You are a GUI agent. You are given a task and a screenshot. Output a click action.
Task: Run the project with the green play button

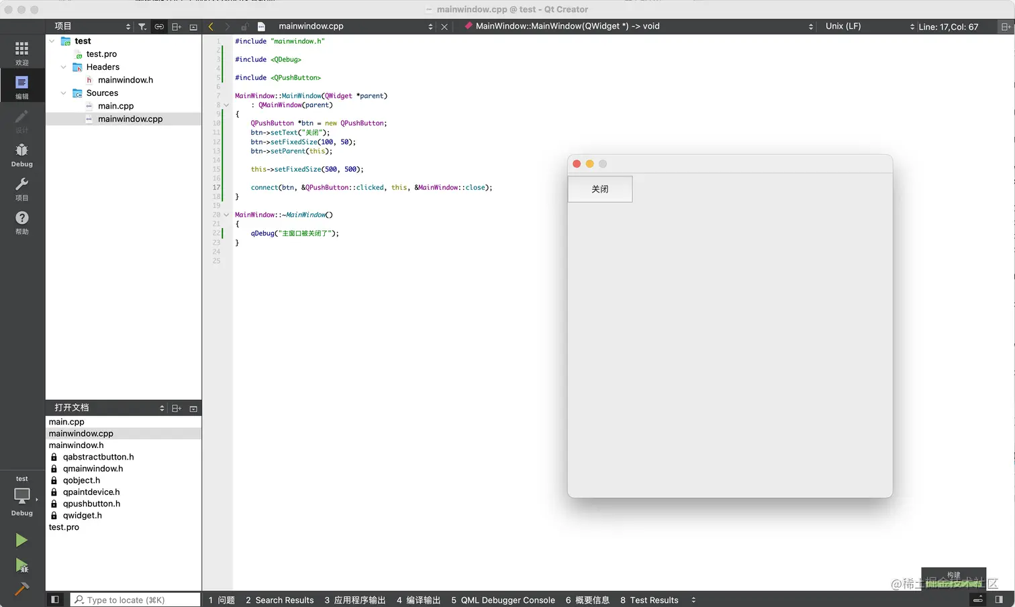21,540
